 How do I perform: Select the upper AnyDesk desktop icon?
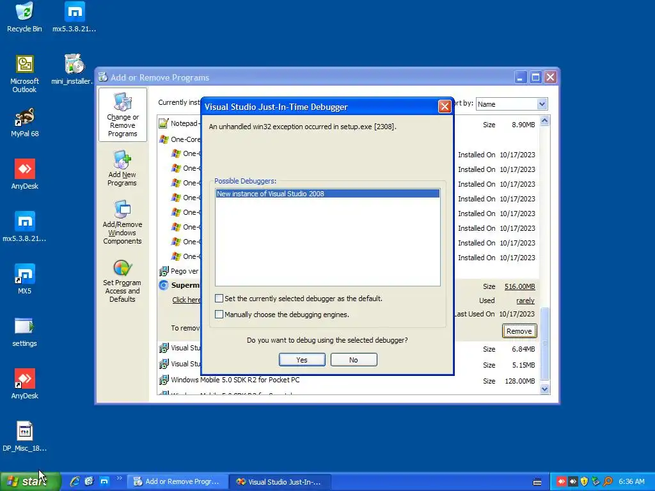click(24, 174)
